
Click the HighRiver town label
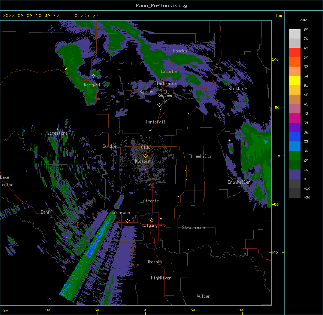pyautogui.click(x=161, y=278)
